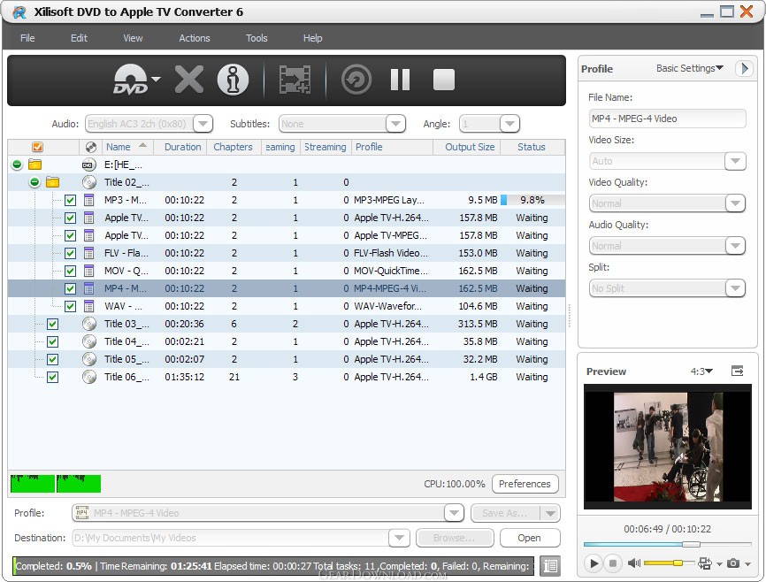766x582 pixels.
Task: Open the Video Size dropdown
Action: click(x=735, y=161)
